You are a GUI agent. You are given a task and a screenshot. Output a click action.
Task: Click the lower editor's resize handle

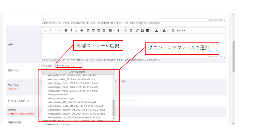(x=224, y=57)
